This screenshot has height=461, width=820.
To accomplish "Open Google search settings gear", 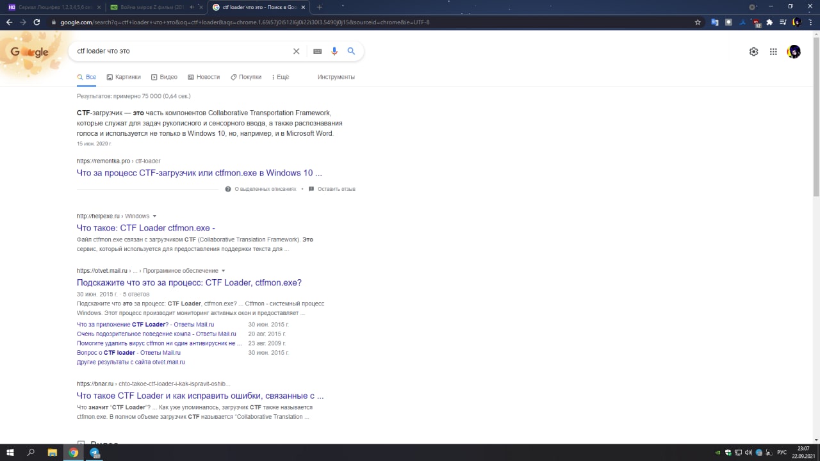I will point(753,52).
